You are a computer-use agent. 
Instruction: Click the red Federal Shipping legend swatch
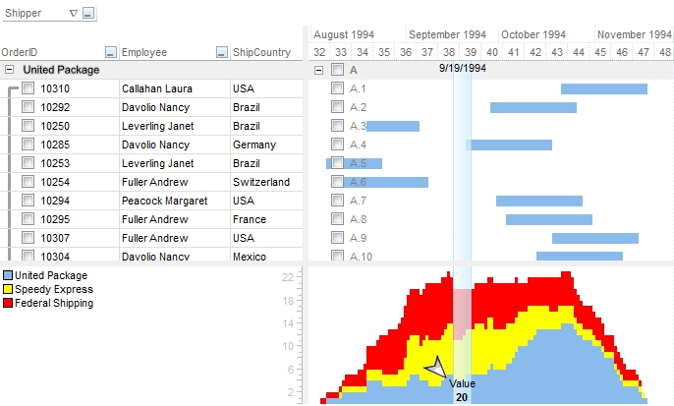8,304
